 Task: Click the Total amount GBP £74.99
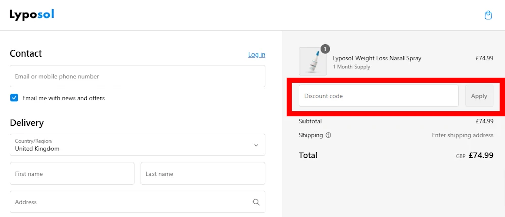pos(474,155)
